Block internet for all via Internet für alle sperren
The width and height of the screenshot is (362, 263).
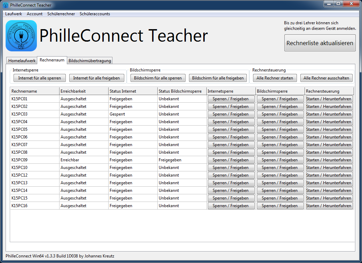coord(40,78)
